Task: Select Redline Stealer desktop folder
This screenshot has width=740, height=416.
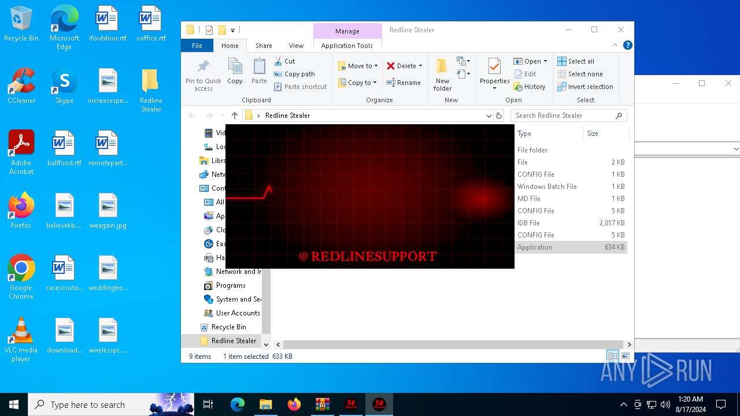Action: [151, 90]
